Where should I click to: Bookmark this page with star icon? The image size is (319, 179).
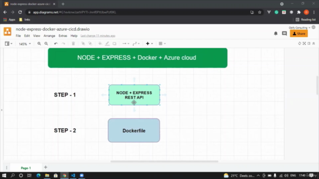pos(260,12)
